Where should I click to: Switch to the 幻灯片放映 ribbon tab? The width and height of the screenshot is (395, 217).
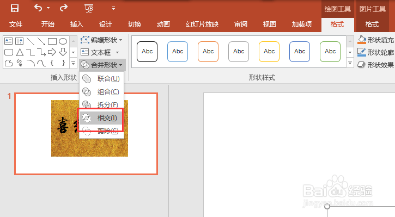tap(202, 24)
